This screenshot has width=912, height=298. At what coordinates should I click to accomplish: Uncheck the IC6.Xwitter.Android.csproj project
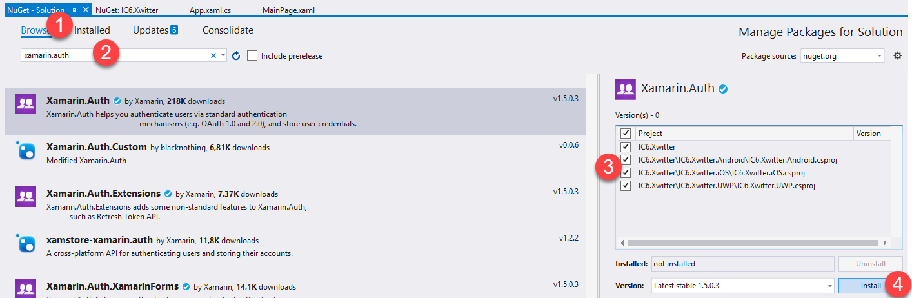pos(625,160)
